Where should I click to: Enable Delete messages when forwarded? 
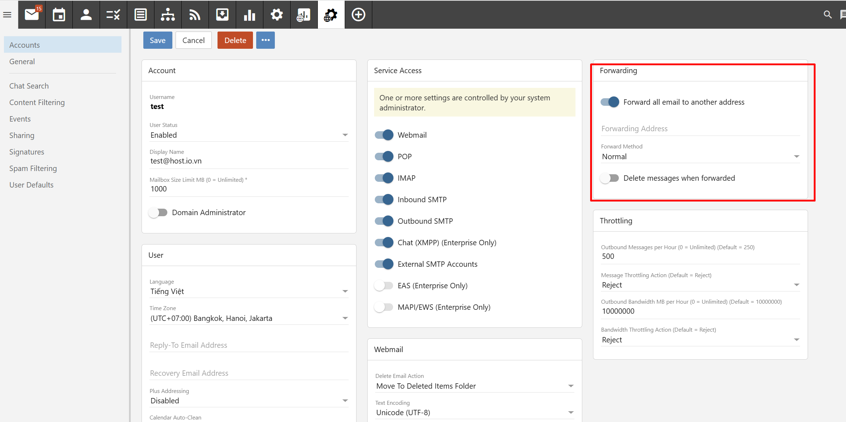tap(610, 178)
